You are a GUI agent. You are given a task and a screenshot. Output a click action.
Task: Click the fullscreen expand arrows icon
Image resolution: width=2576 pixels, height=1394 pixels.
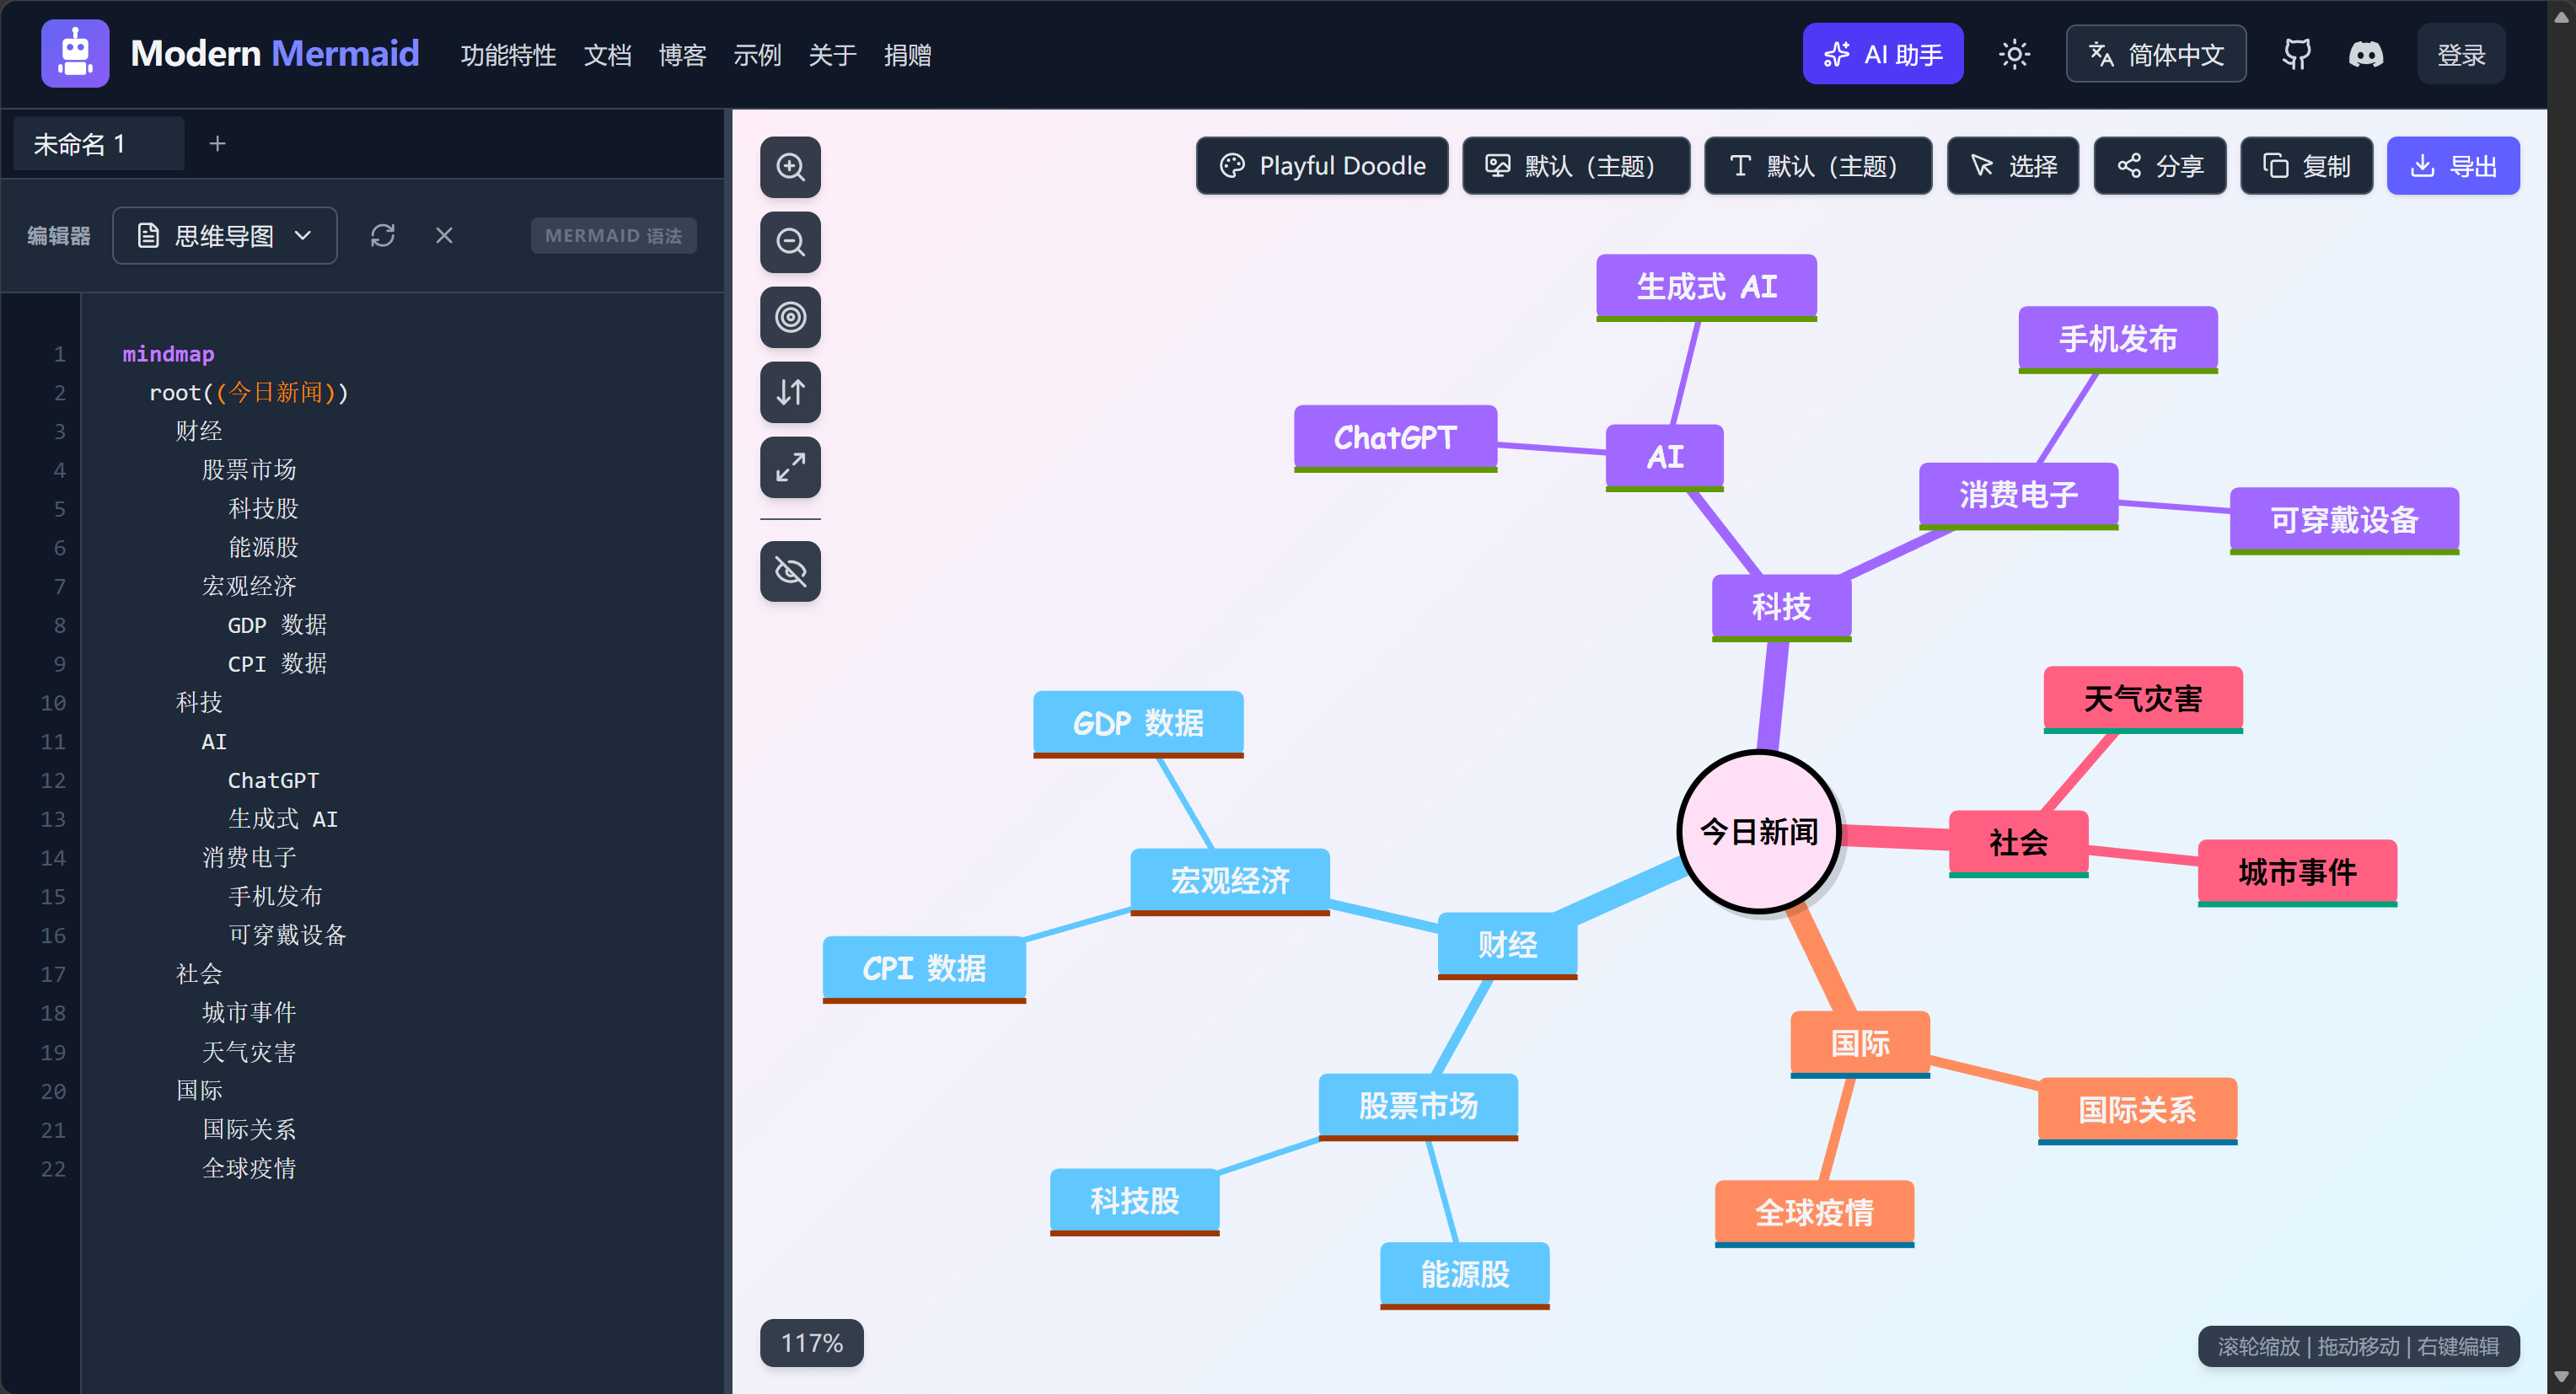pos(790,468)
